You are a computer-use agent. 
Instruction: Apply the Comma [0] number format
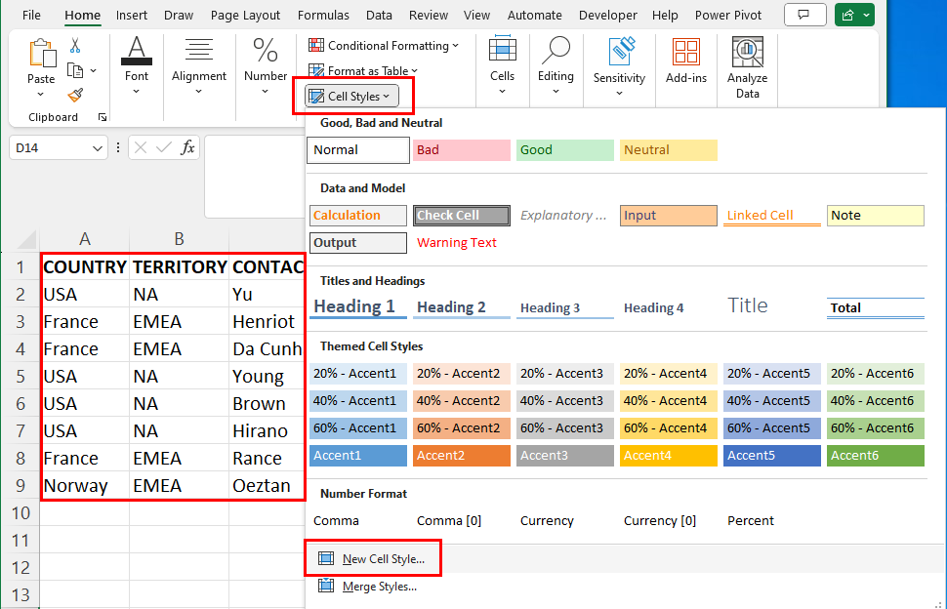(449, 521)
